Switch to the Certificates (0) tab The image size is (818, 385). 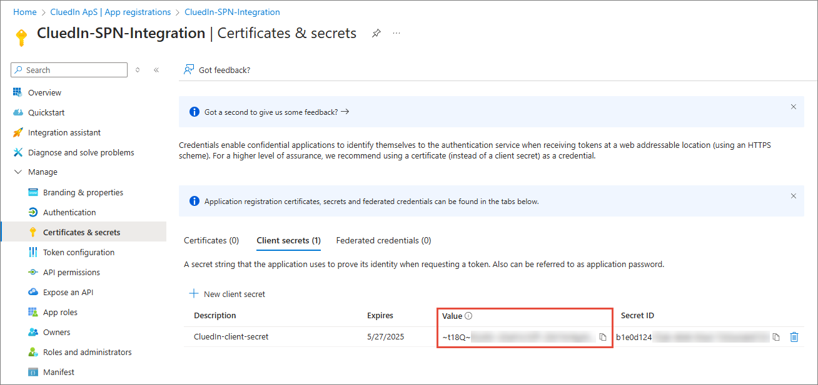click(x=211, y=240)
